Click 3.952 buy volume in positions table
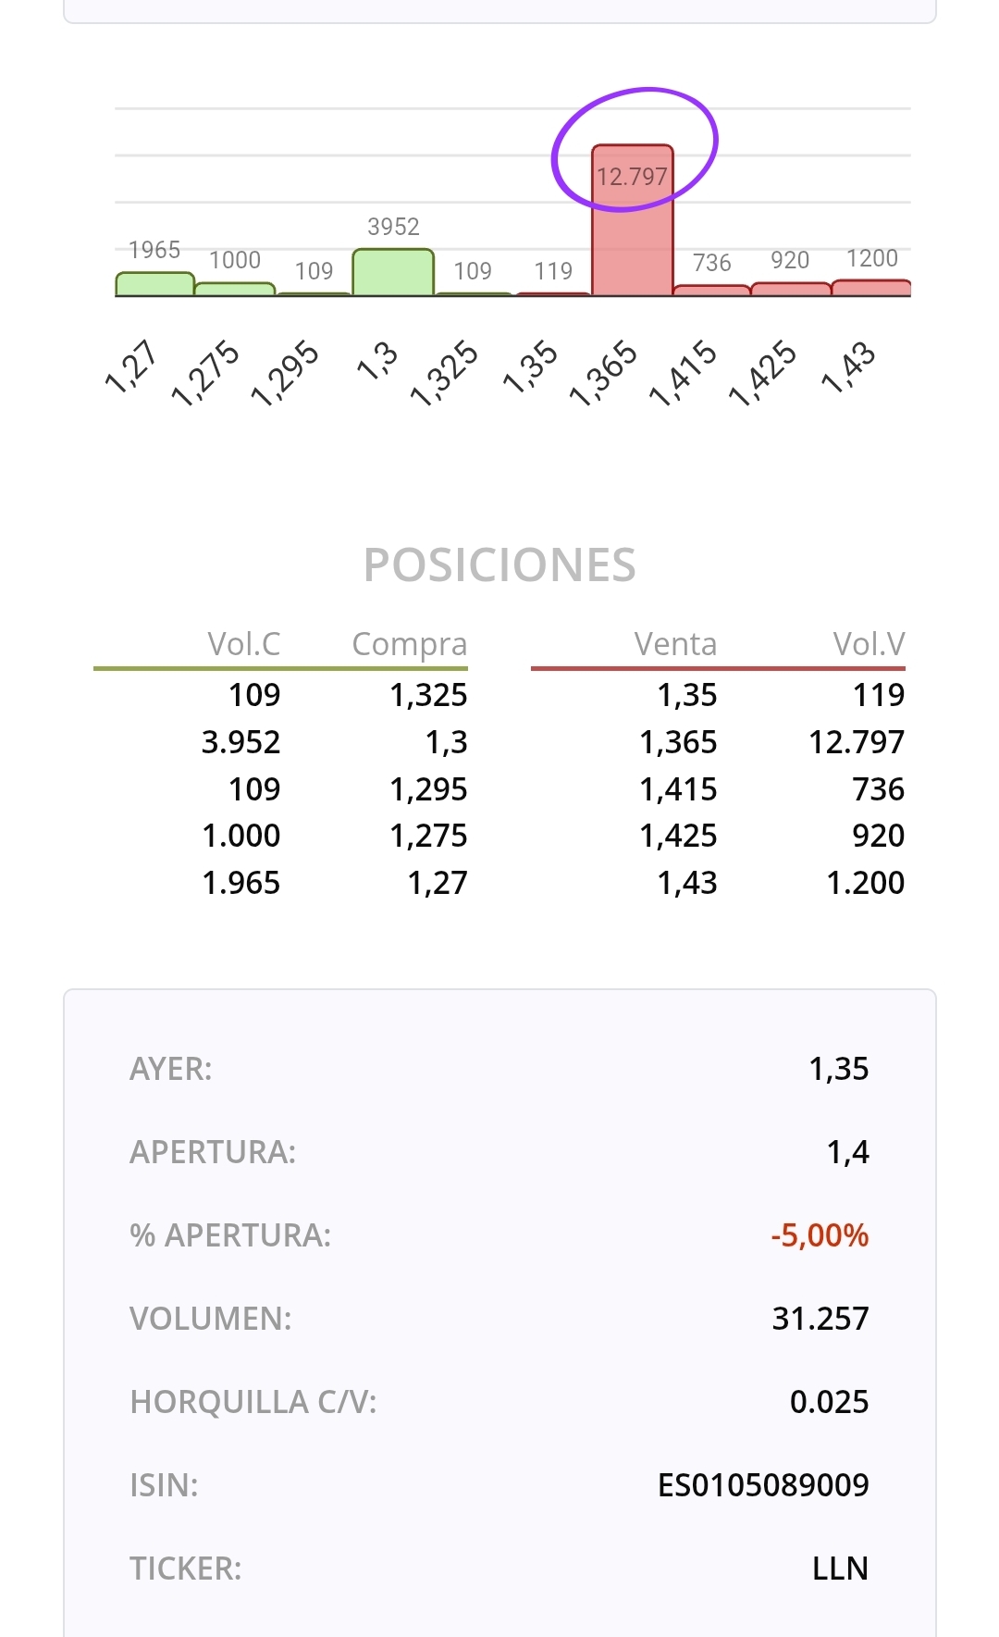 241,742
